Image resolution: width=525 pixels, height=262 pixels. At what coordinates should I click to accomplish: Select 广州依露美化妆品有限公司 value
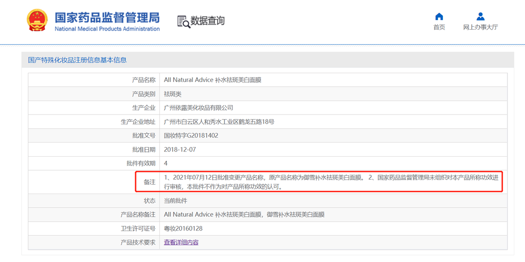(x=198, y=108)
